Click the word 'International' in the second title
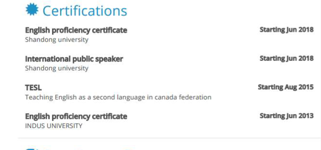The height and width of the screenshot is (150, 321). [48, 59]
